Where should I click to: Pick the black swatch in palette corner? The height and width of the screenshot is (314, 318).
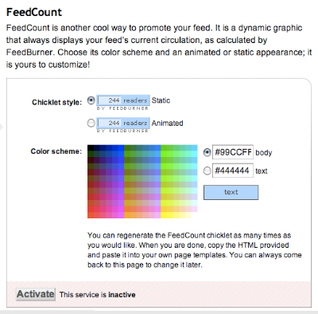coord(91,148)
